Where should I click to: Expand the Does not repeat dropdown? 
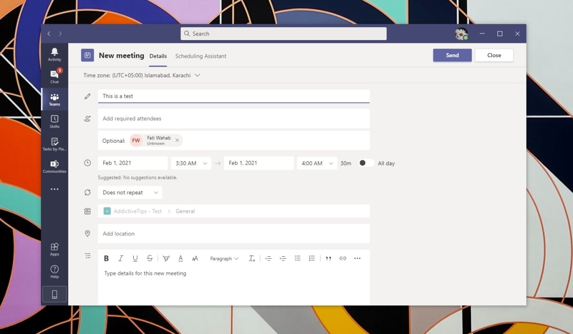pyautogui.click(x=129, y=192)
